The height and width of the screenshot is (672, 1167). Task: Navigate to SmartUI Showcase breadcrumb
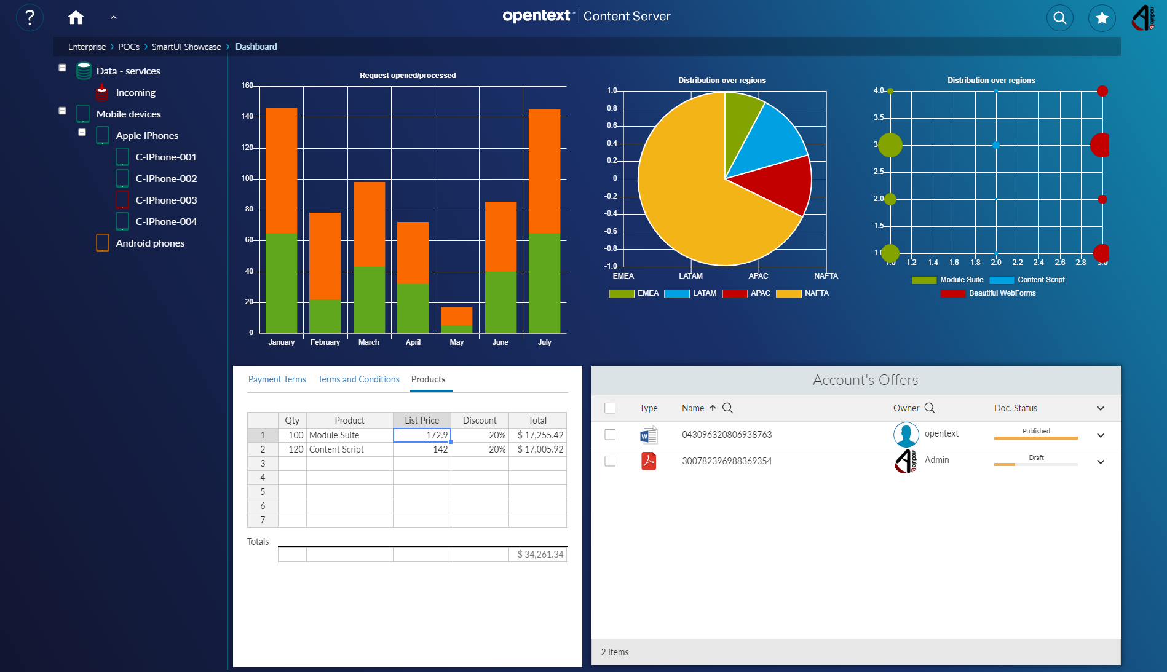tap(186, 47)
